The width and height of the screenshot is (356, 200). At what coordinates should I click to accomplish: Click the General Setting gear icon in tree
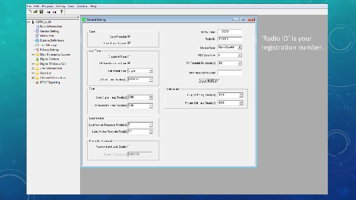37,31
